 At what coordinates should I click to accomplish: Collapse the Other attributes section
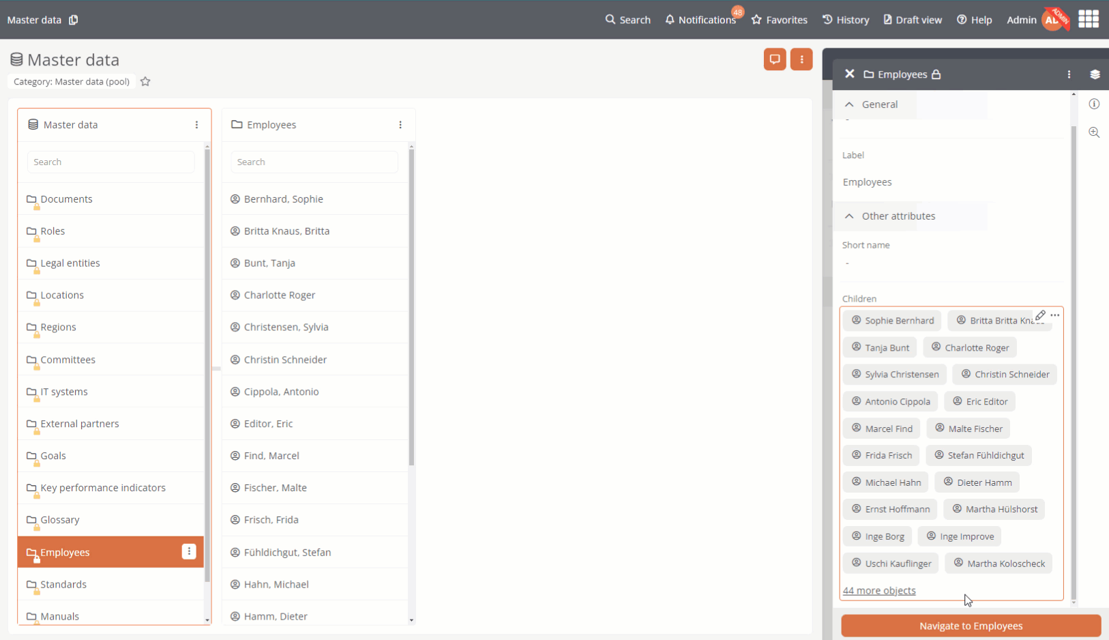coord(849,216)
